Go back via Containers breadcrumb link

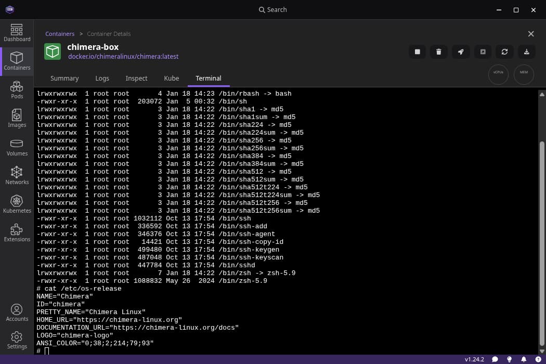(60, 34)
